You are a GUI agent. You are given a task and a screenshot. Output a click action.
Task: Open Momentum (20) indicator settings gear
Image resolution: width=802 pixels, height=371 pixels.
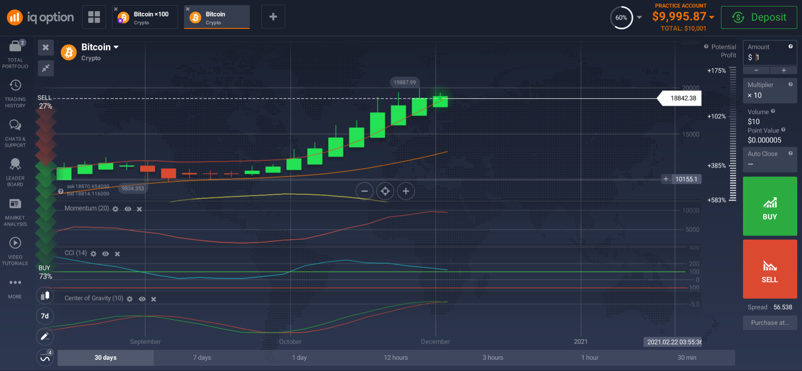point(115,209)
